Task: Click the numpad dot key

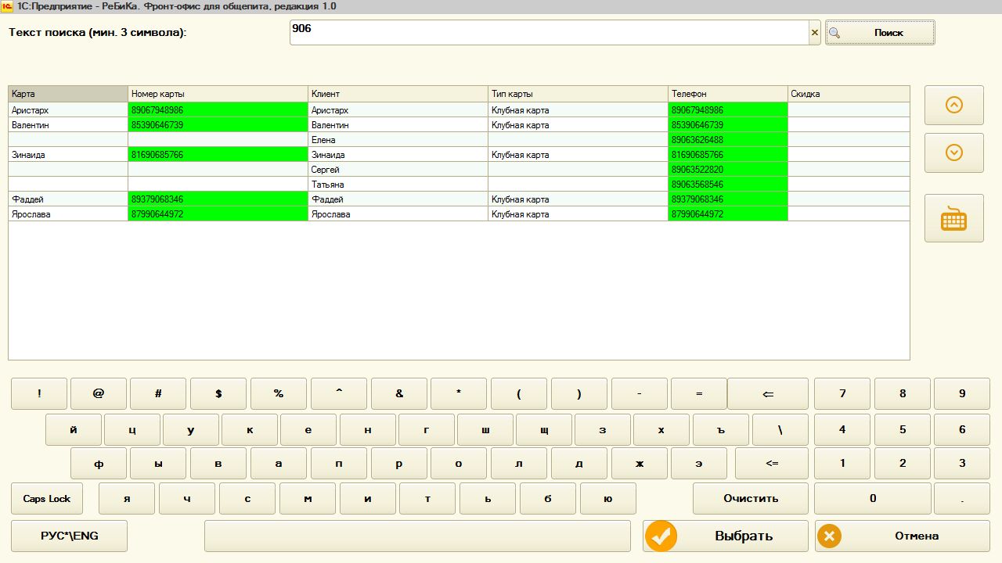Action: coord(962,498)
